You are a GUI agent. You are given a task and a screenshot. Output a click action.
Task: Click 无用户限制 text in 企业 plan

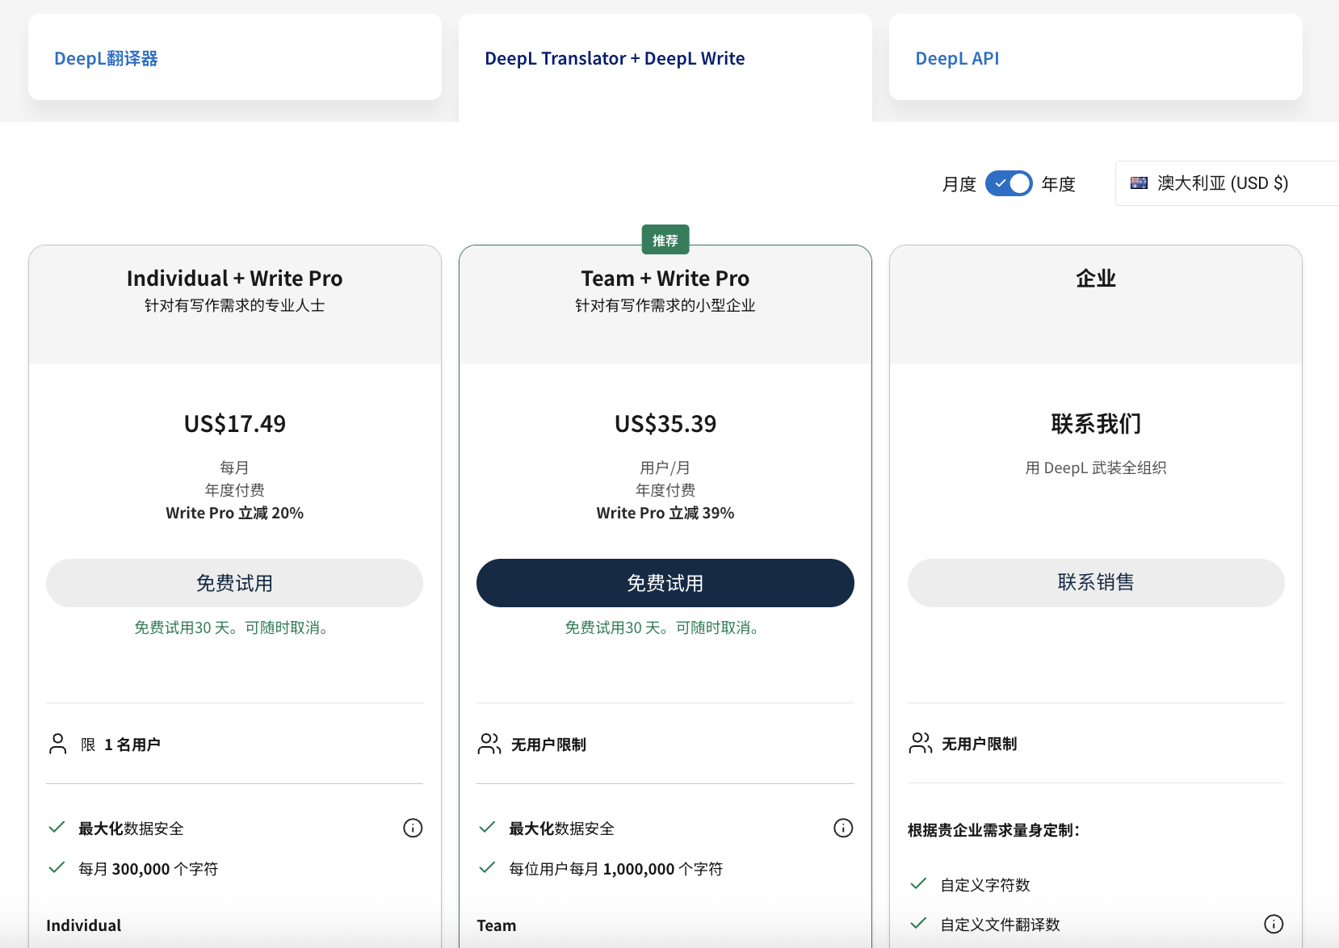tap(979, 744)
